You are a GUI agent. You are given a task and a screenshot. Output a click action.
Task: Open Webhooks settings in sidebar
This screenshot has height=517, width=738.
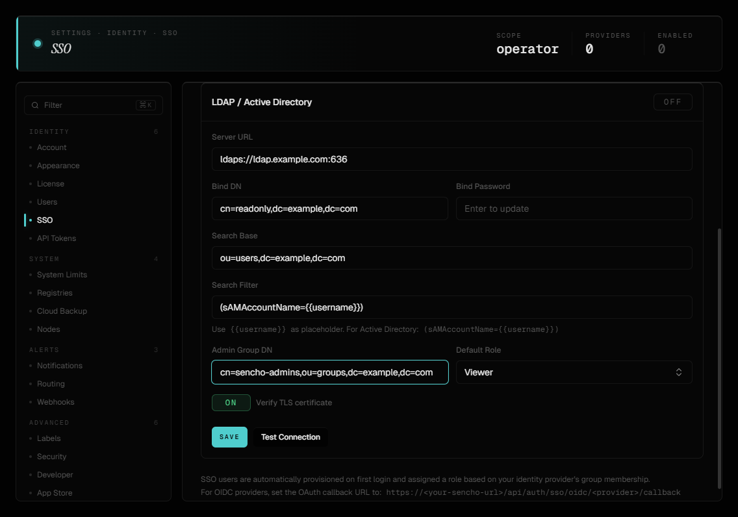[55, 402]
